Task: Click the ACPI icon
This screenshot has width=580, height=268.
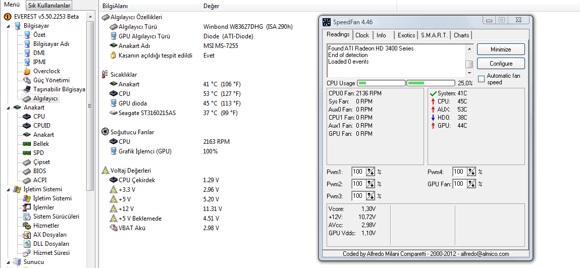Action: (27, 180)
